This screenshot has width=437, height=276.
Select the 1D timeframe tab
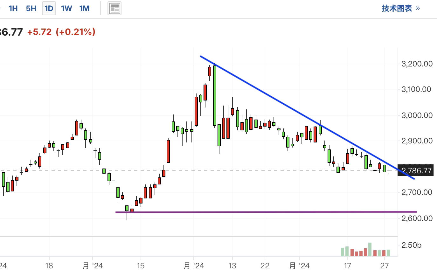coord(49,9)
